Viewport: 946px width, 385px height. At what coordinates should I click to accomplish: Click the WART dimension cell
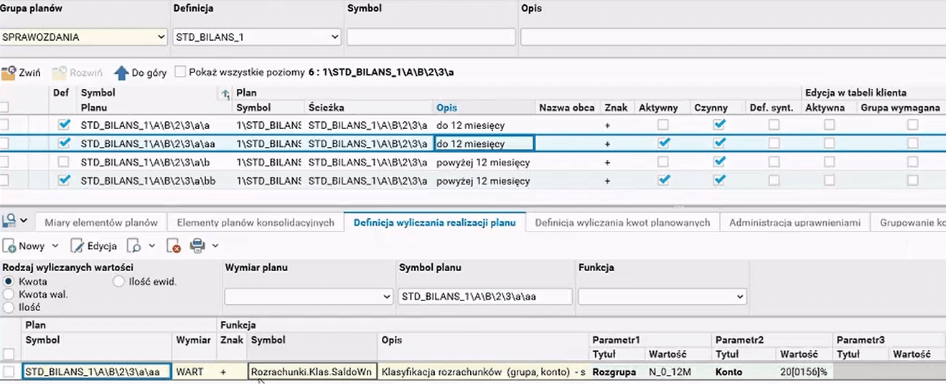tap(194, 372)
